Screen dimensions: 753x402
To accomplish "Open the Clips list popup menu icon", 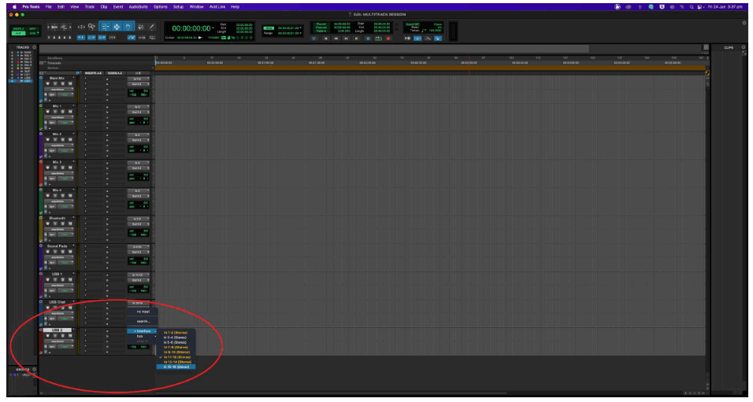I will 744,47.
